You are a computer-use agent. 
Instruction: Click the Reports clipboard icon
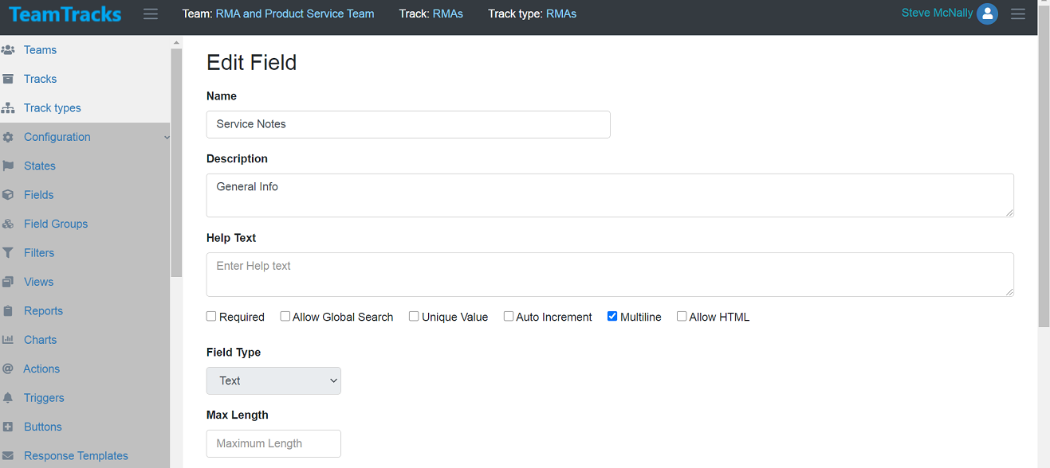[8, 311]
